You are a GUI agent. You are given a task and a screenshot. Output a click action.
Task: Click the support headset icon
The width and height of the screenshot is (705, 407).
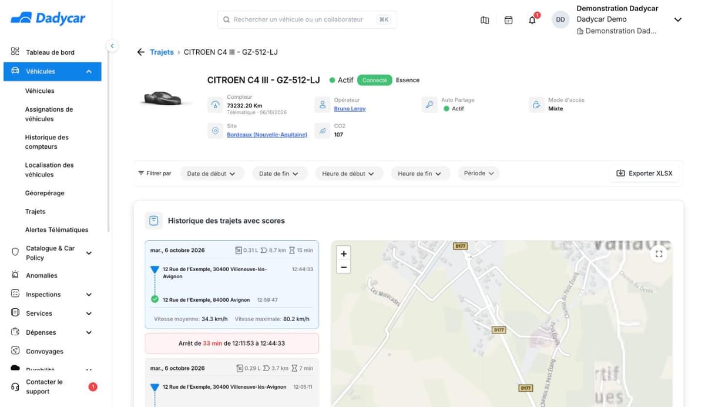pos(15,386)
